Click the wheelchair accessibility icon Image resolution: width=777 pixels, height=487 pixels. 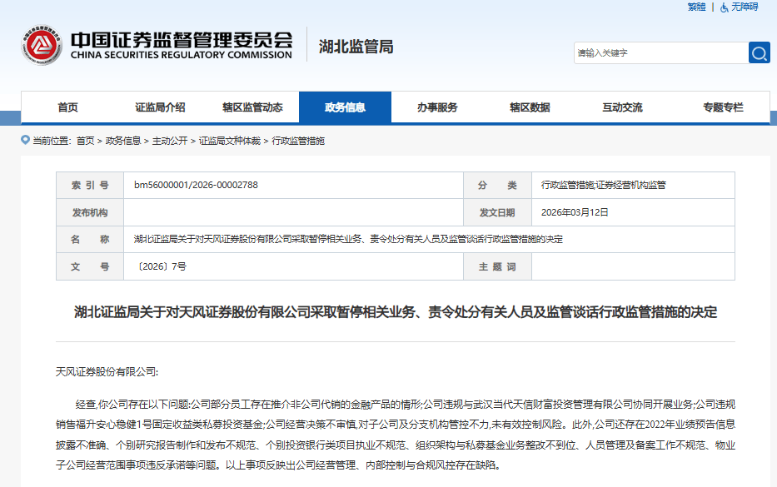[724, 7]
